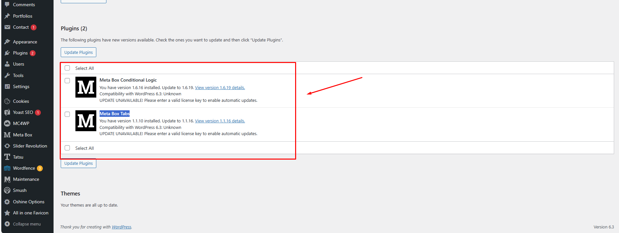Click the highlighted Meta Box Tabs title
This screenshot has width=619, height=233.
(115, 114)
